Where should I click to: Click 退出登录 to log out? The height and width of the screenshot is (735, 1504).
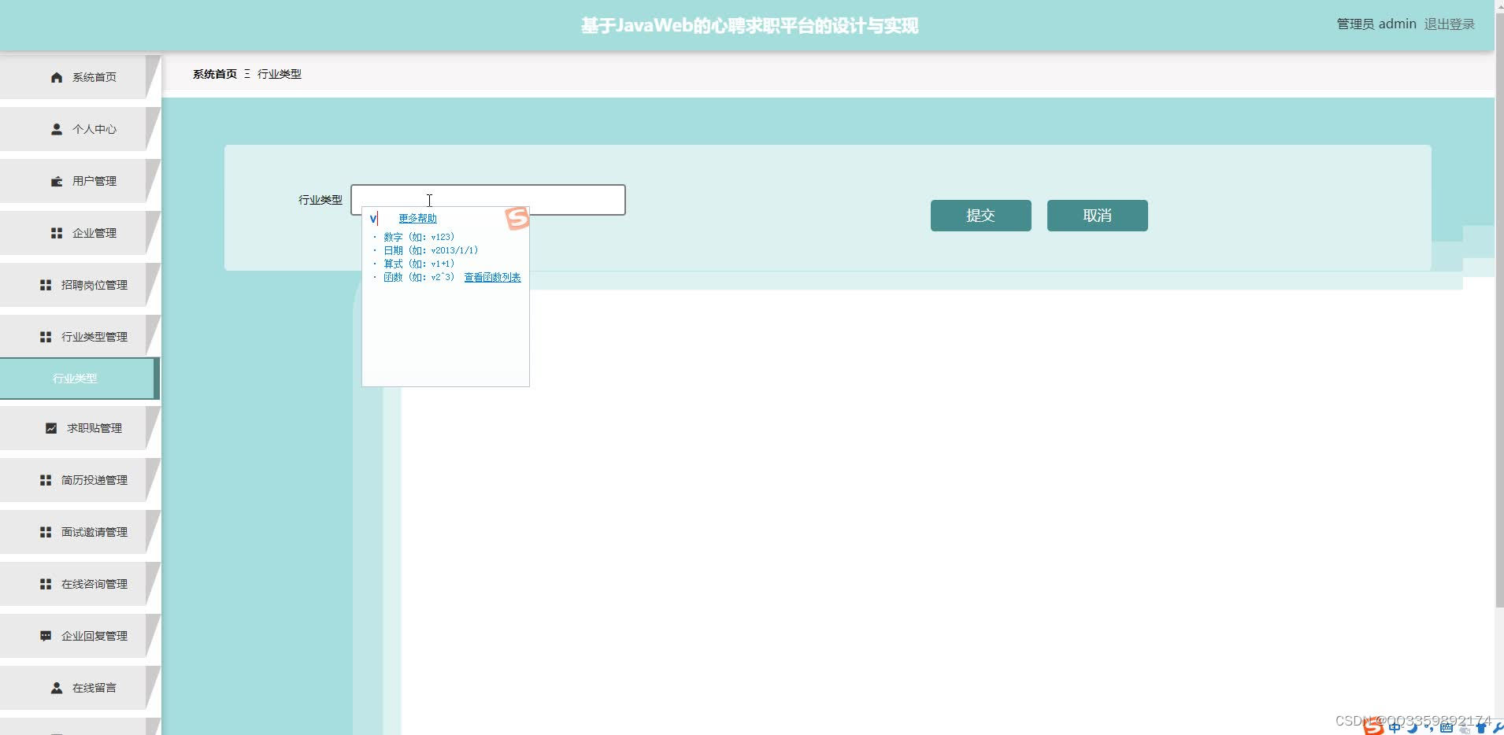(1449, 24)
